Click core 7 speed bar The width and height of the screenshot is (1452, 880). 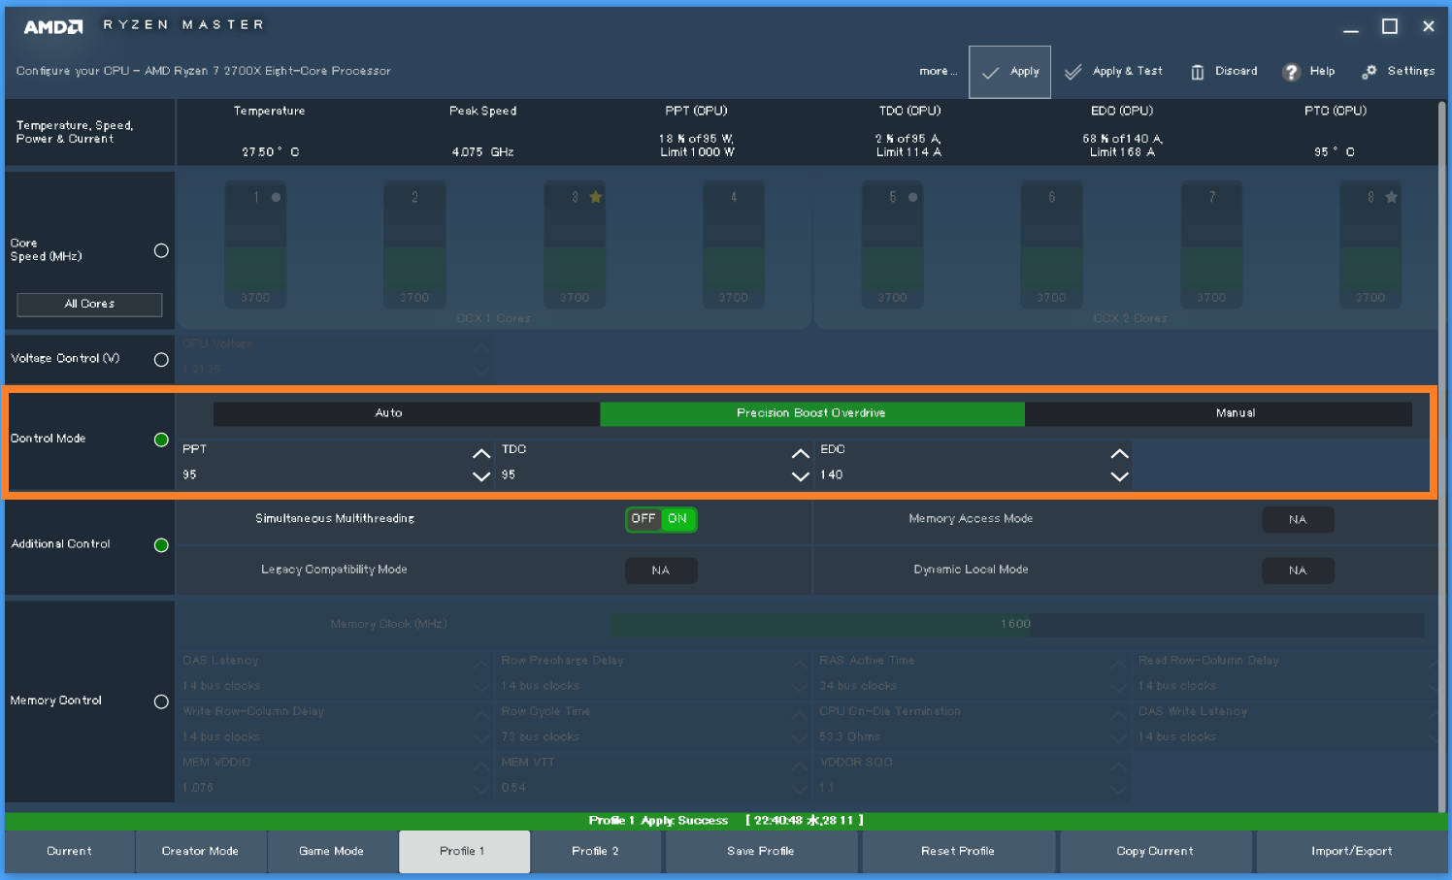[x=1211, y=244]
